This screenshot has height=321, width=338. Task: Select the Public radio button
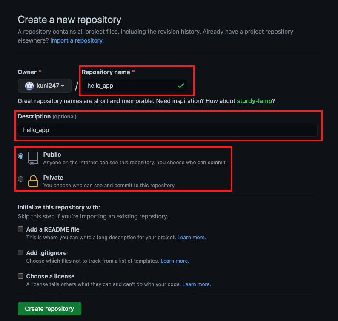pyautogui.click(x=20, y=156)
